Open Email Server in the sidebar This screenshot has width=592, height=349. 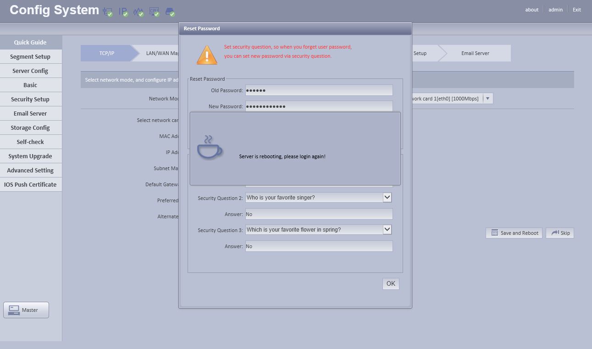31,114
